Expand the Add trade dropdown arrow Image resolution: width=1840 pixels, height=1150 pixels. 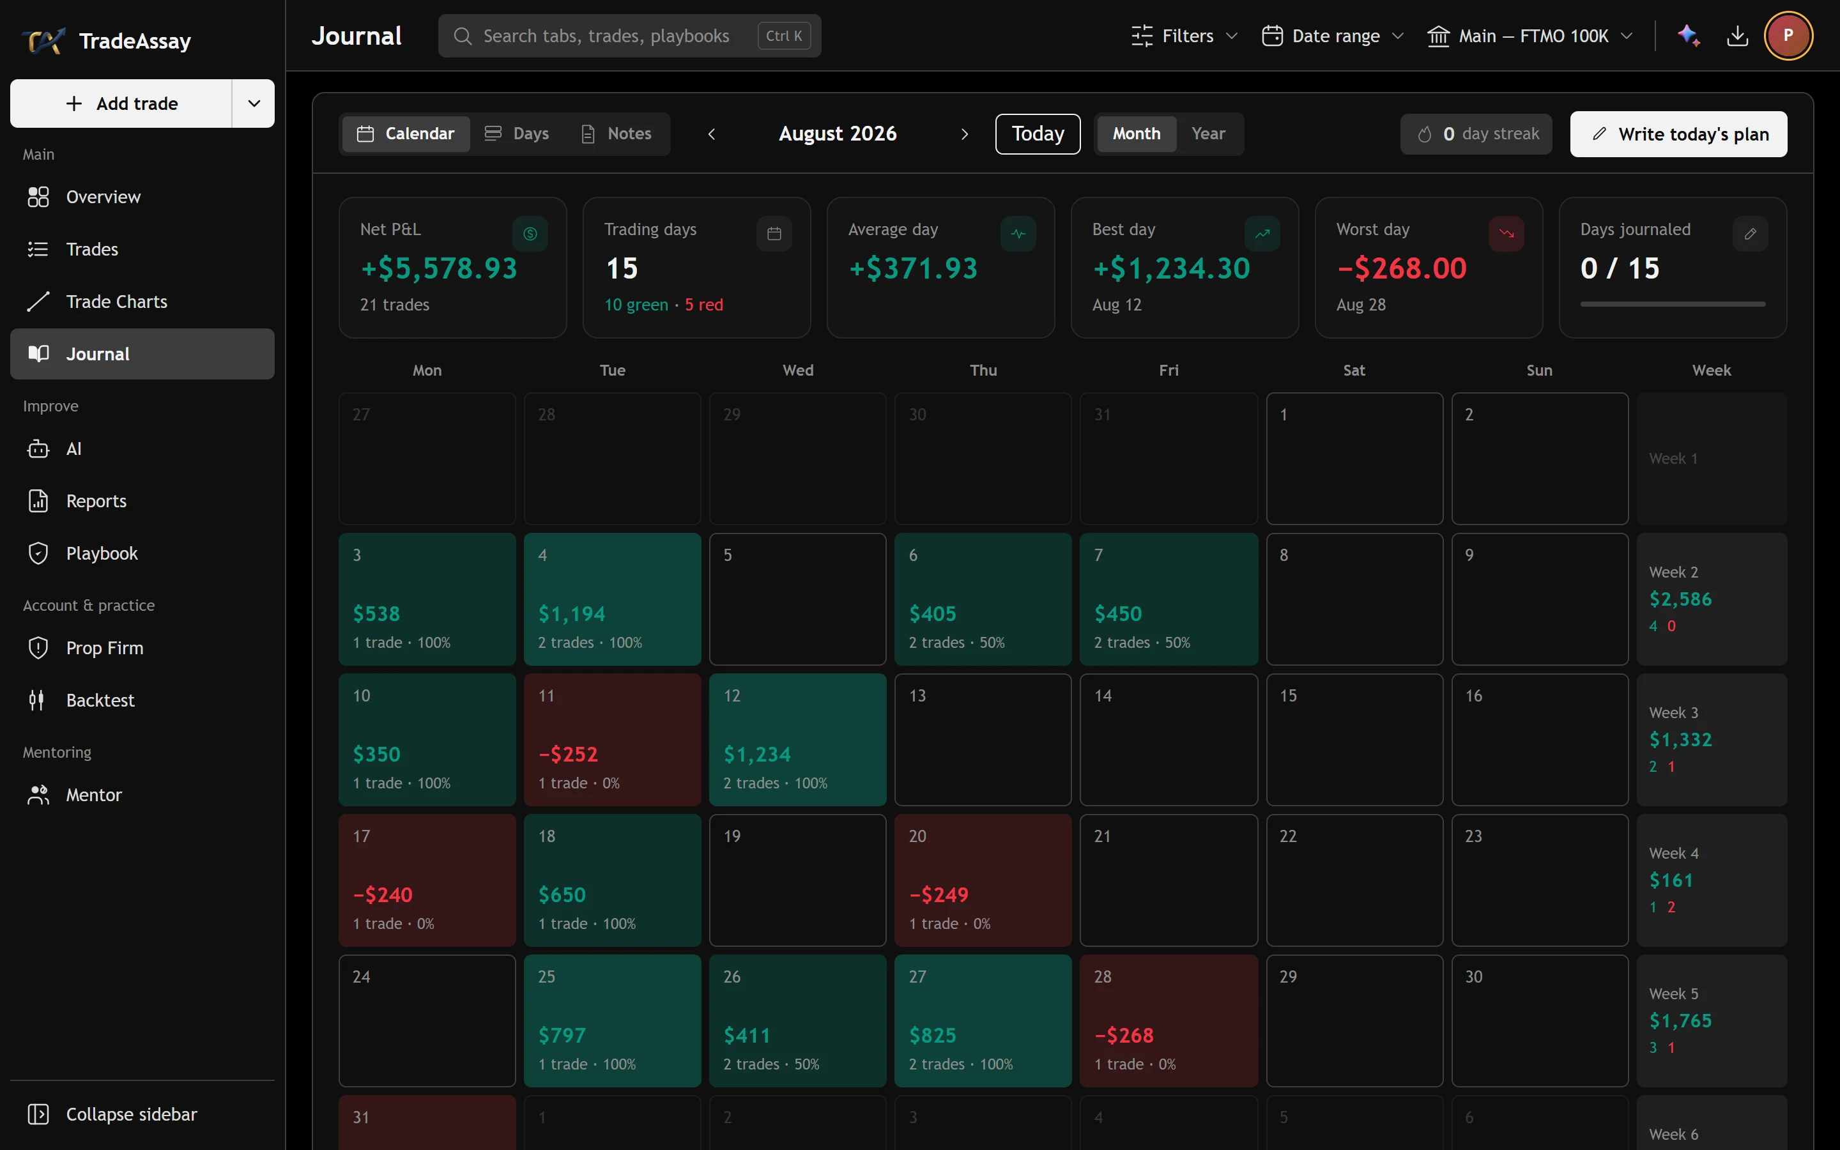click(x=254, y=103)
